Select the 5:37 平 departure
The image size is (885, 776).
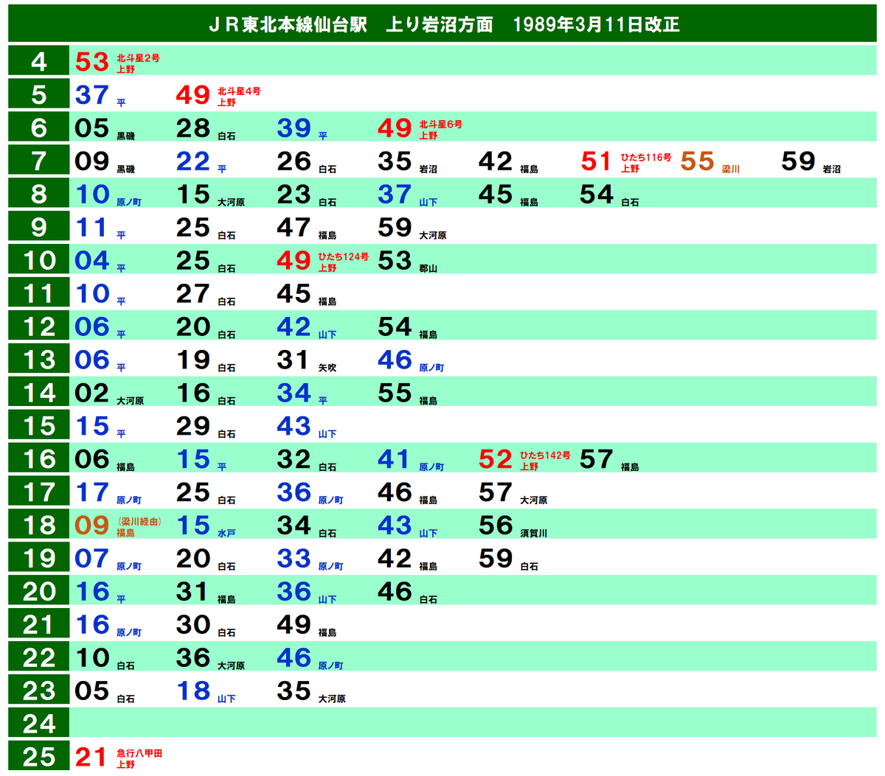coord(100,95)
